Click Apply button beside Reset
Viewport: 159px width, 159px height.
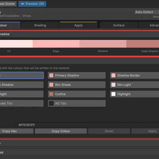(145, 131)
